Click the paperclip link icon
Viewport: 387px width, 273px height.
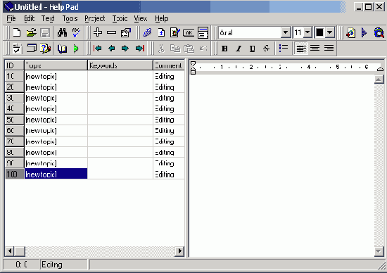147,32
